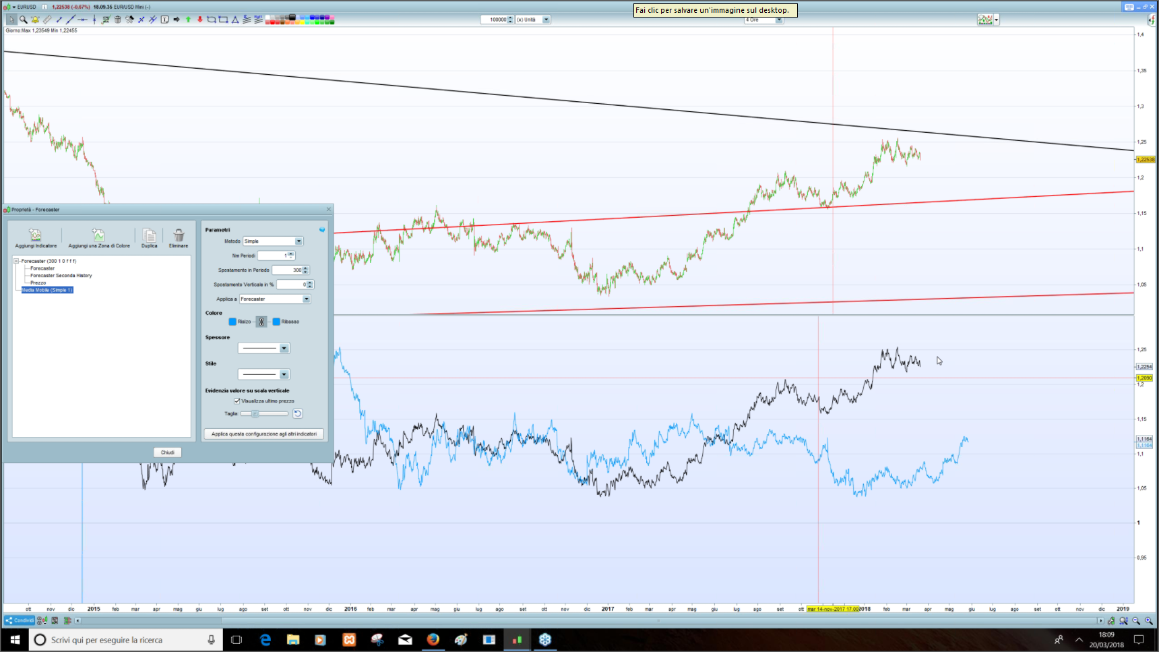Click the zoom out magnifier at bottom right

[1136, 621]
